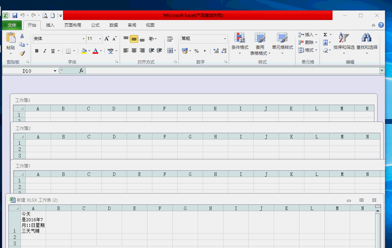Open the font name 宋体 dropdown
The image size is (392, 248).
pos(83,39)
